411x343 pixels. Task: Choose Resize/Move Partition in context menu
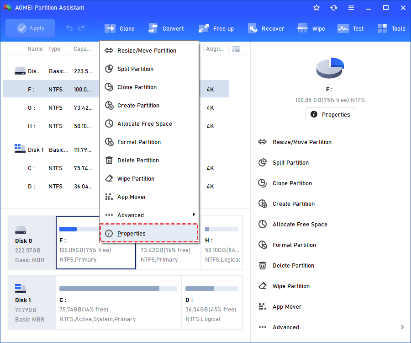149,51
